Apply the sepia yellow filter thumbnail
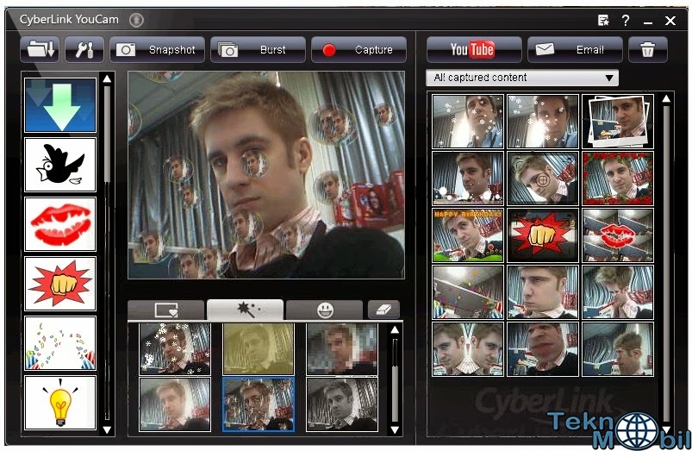 click(x=259, y=349)
